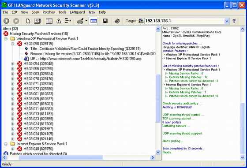The image size is (247, 168).
Task: Click the stacked books toolbar icon
Action: coord(117,21)
